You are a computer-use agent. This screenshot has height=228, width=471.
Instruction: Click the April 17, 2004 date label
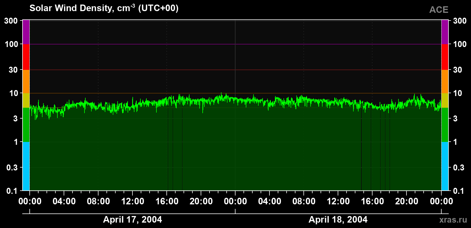coord(132,219)
